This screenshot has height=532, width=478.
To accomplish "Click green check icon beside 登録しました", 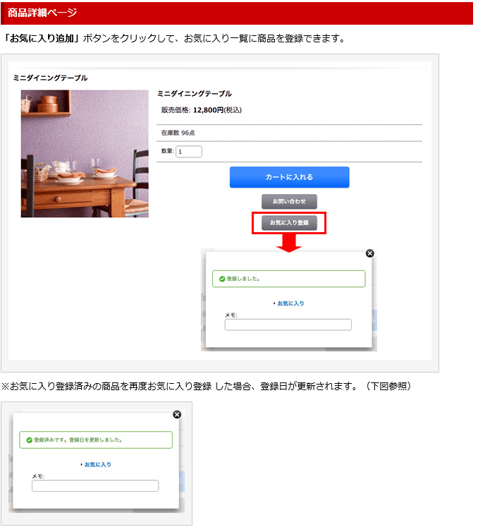I will point(222,279).
